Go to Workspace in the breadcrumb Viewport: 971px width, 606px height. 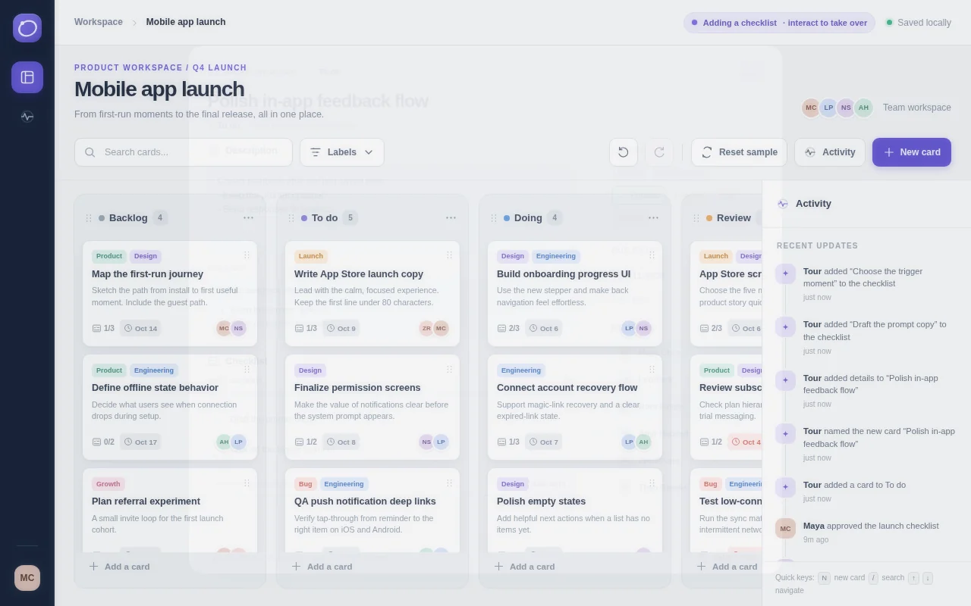click(99, 22)
